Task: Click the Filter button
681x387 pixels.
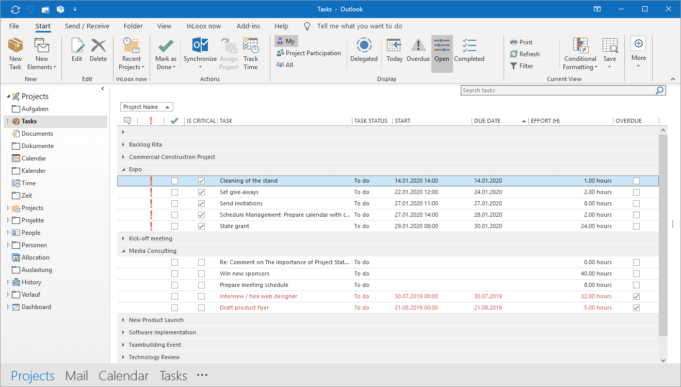Action: (522, 66)
